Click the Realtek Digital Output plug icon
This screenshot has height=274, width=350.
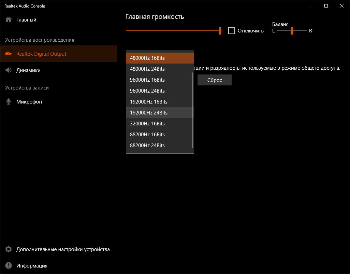[9, 54]
